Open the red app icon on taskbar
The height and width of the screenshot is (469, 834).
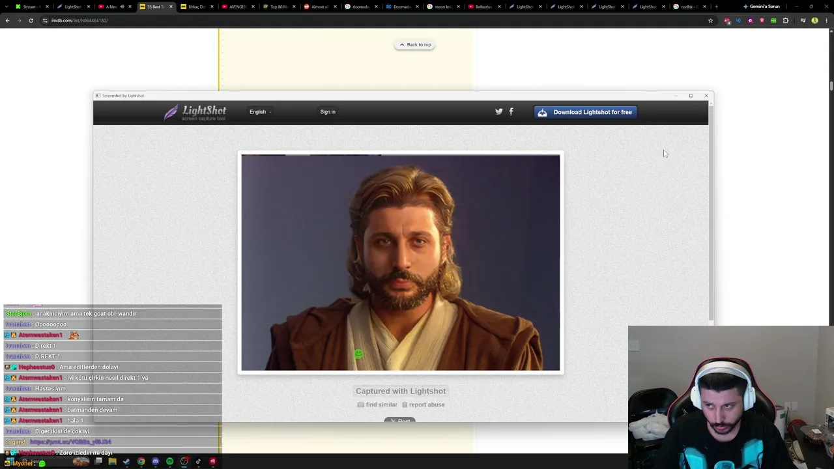(212, 462)
